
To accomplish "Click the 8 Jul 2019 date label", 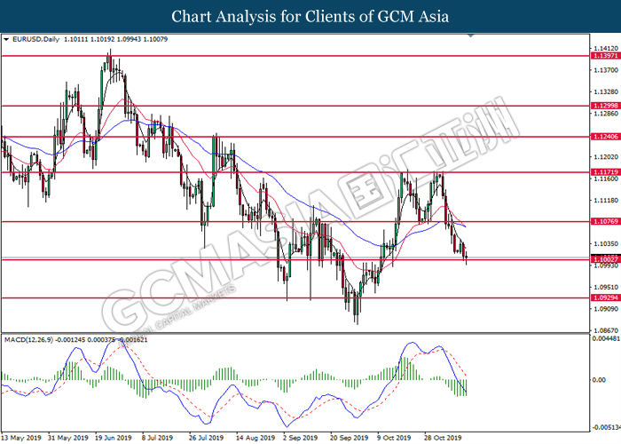I will 157,438.
